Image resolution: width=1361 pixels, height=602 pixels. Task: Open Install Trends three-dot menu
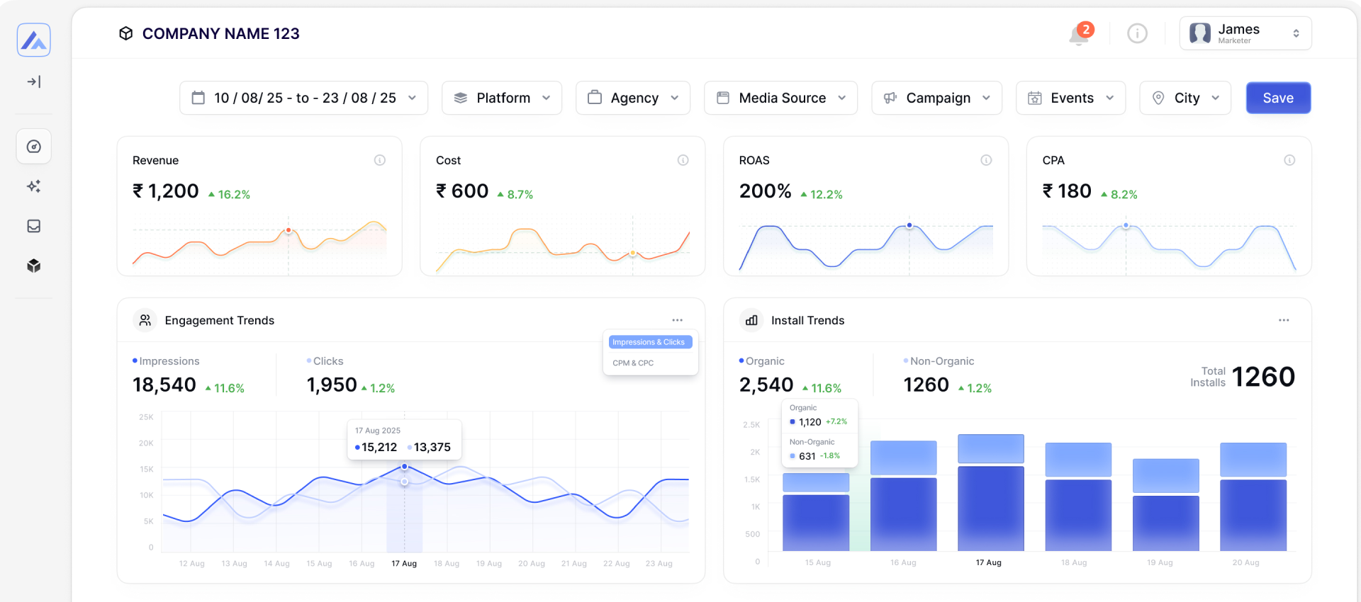(x=1284, y=320)
